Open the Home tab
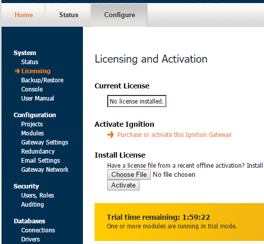The width and height of the screenshot is (264, 244). 24,15
